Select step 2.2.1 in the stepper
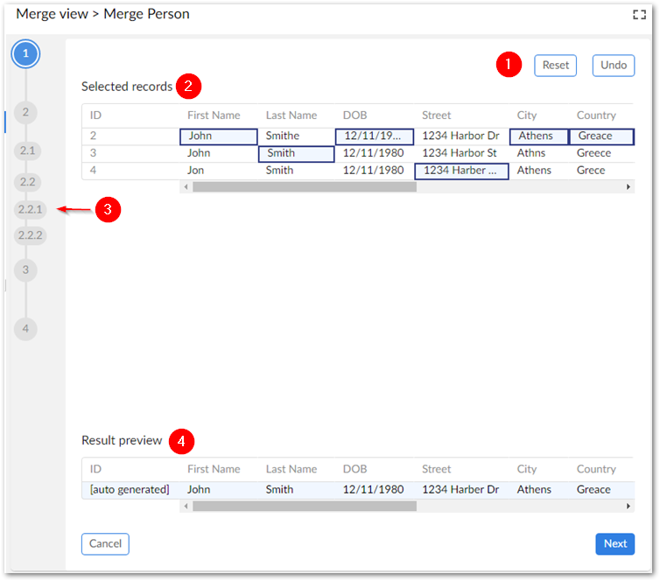 30,209
